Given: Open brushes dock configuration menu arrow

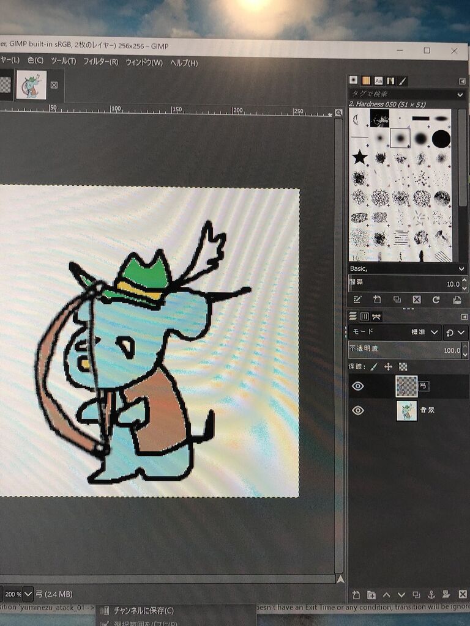Looking at the screenshot, I should (463, 81).
